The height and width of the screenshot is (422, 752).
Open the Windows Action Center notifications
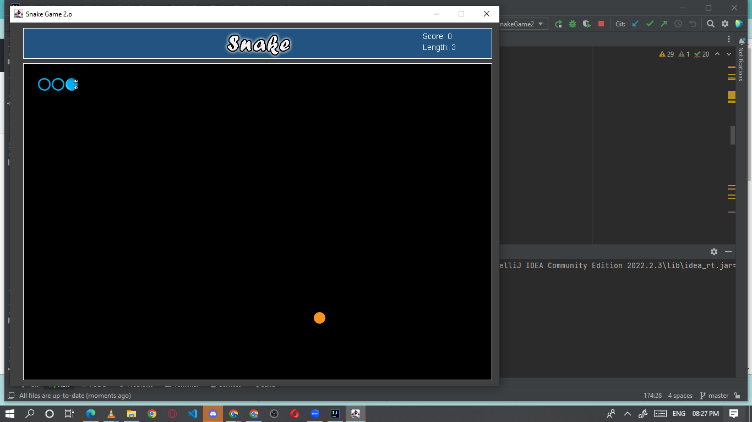click(734, 414)
